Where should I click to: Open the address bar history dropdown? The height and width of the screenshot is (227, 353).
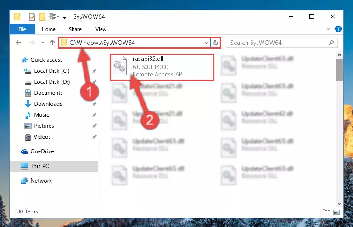click(206, 43)
